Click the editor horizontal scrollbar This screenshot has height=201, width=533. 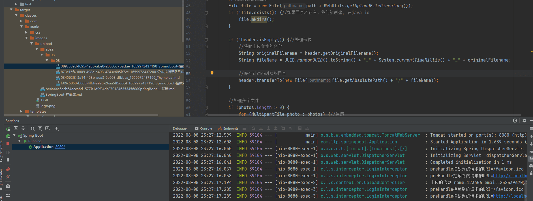[365, 115]
